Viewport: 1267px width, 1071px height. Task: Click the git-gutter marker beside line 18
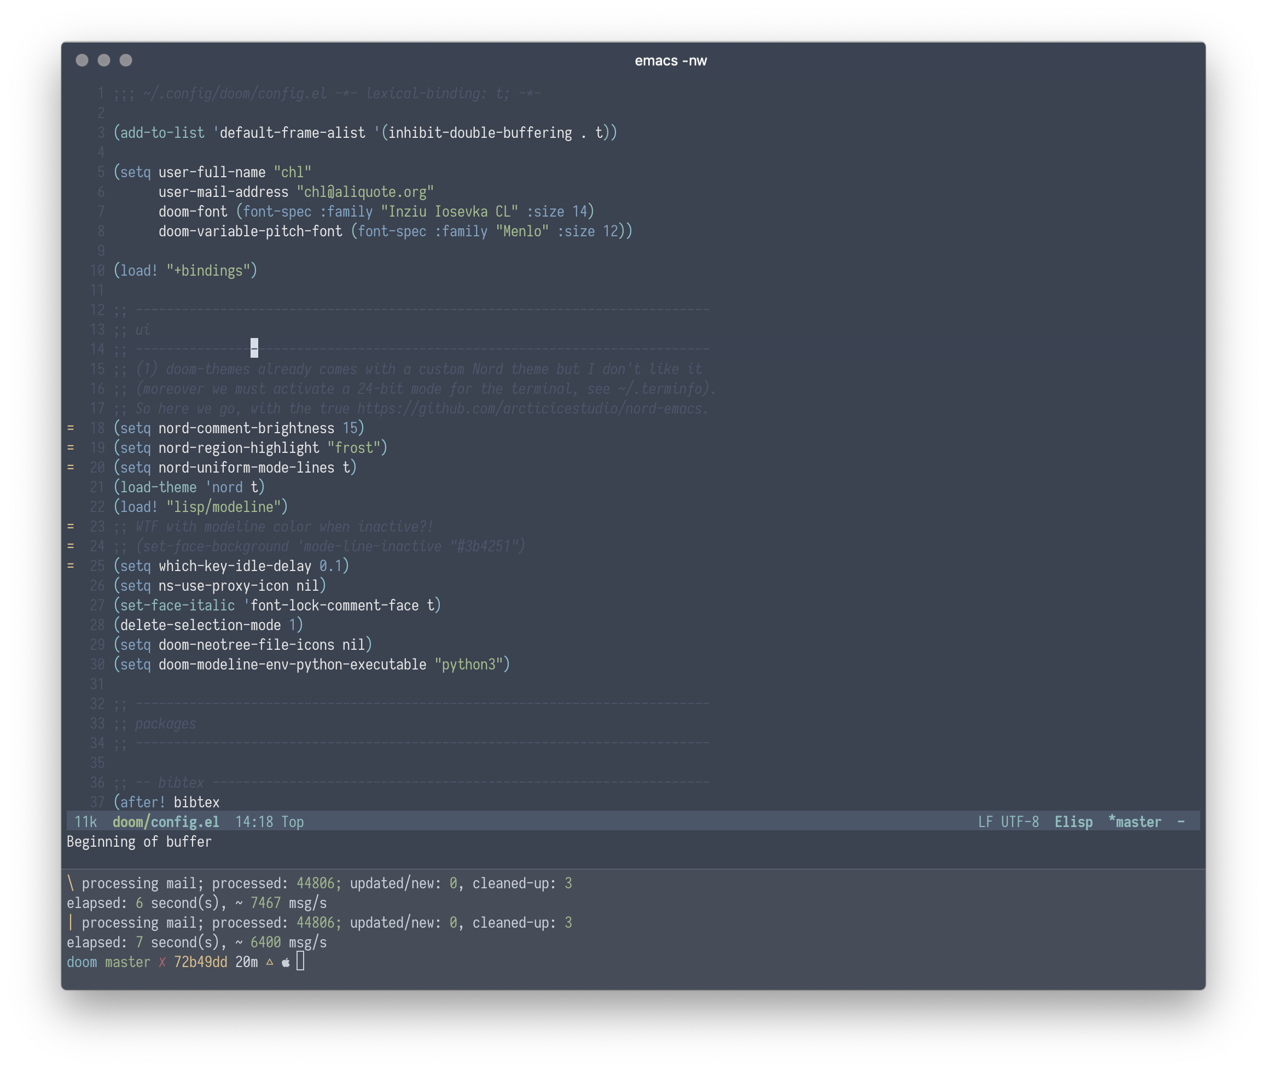[x=71, y=428]
